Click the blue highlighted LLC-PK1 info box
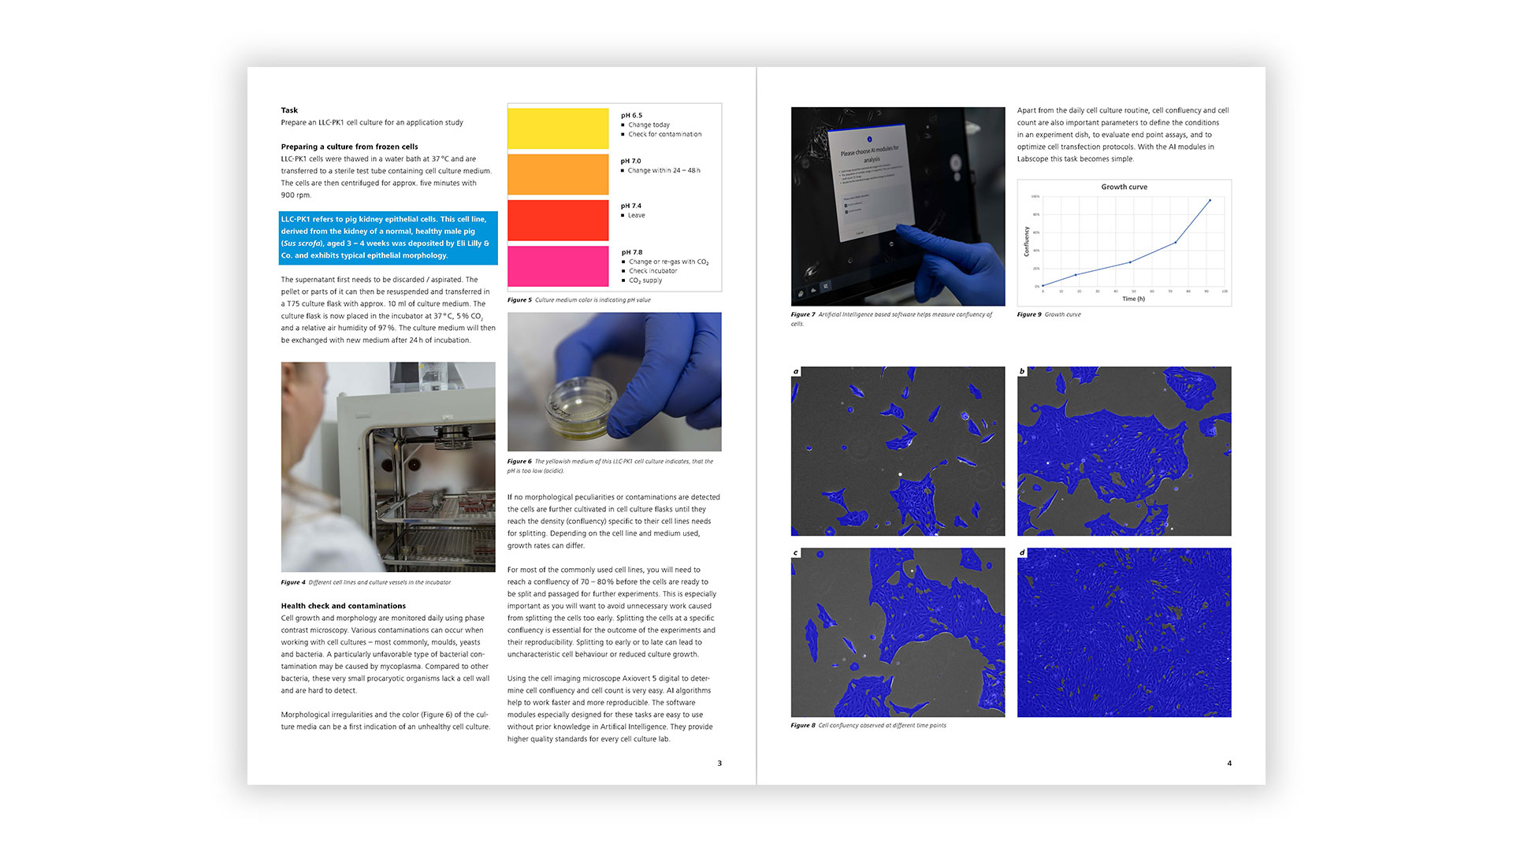1513x851 pixels. tap(388, 237)
